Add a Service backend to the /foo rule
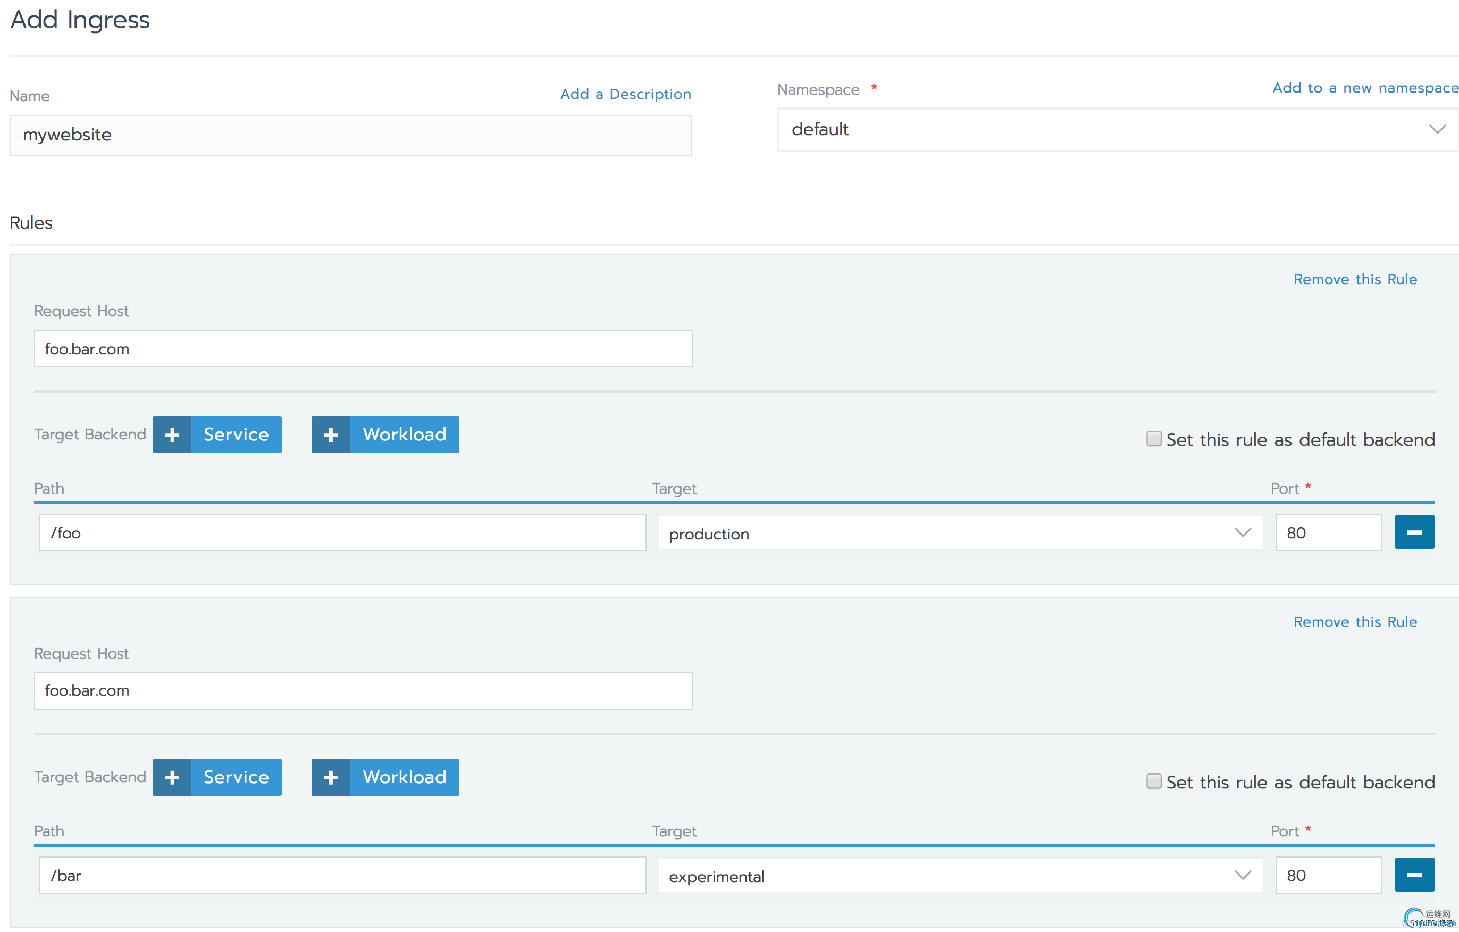The height and width of the screenshot is (932, 1459). pos(217,434)
